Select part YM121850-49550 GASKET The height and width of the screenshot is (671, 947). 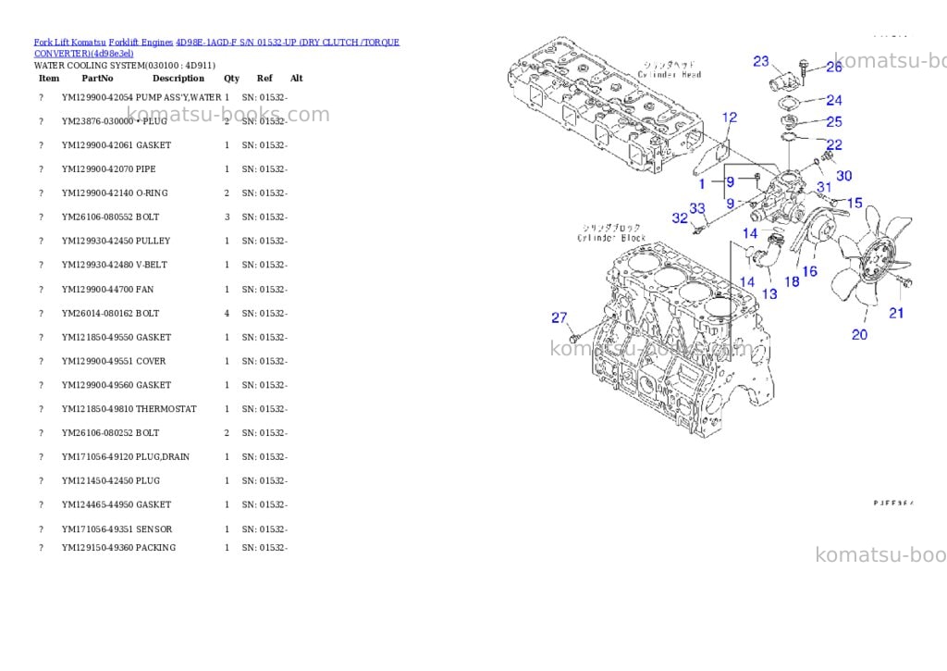coord(116,337)
